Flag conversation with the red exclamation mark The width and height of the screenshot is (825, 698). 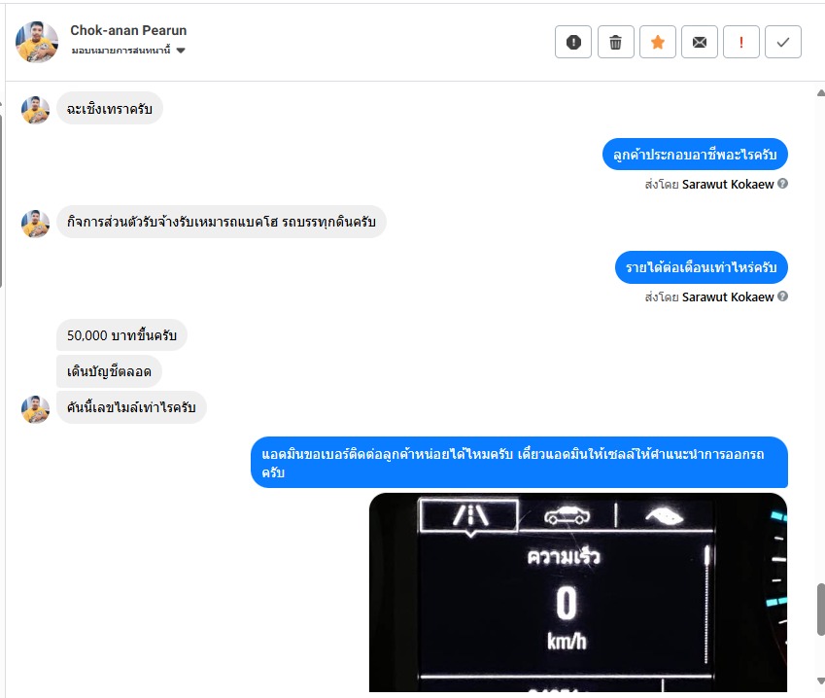[x=741, y=42]
